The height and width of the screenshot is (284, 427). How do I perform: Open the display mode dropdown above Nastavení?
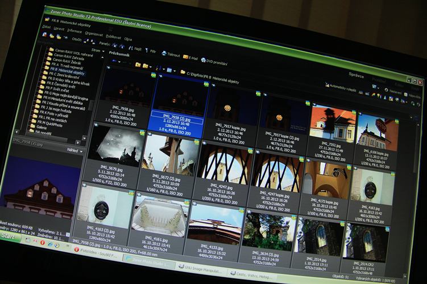tap(375, 87)
